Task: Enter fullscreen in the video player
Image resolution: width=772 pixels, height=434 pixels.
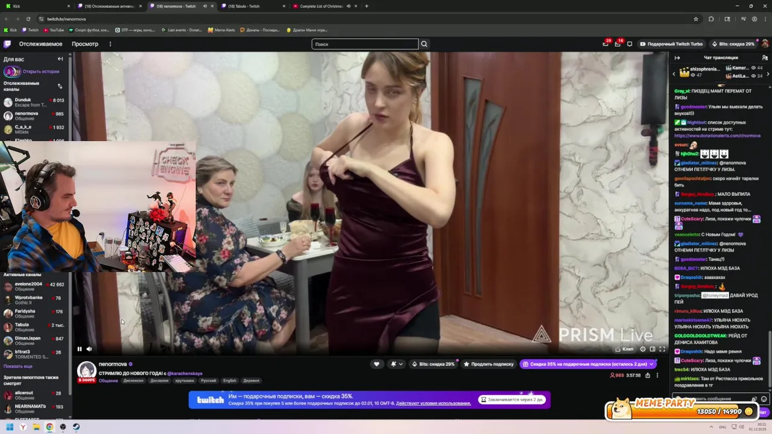Action: click(662, 349)
